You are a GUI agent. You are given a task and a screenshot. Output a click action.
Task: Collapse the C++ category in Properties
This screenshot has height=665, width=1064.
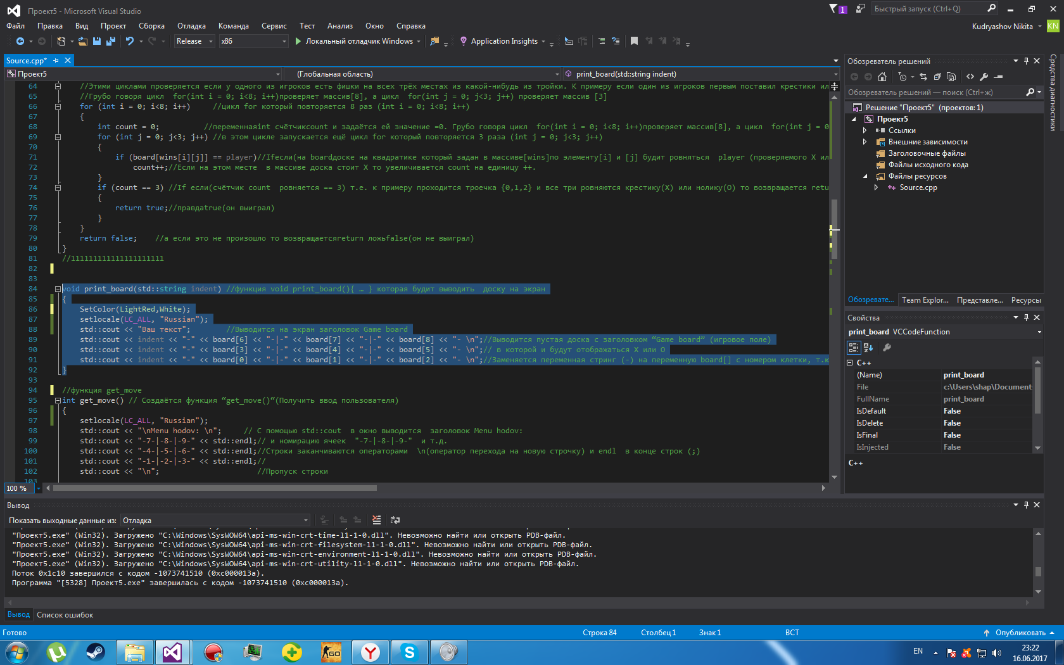coord(850,363)
